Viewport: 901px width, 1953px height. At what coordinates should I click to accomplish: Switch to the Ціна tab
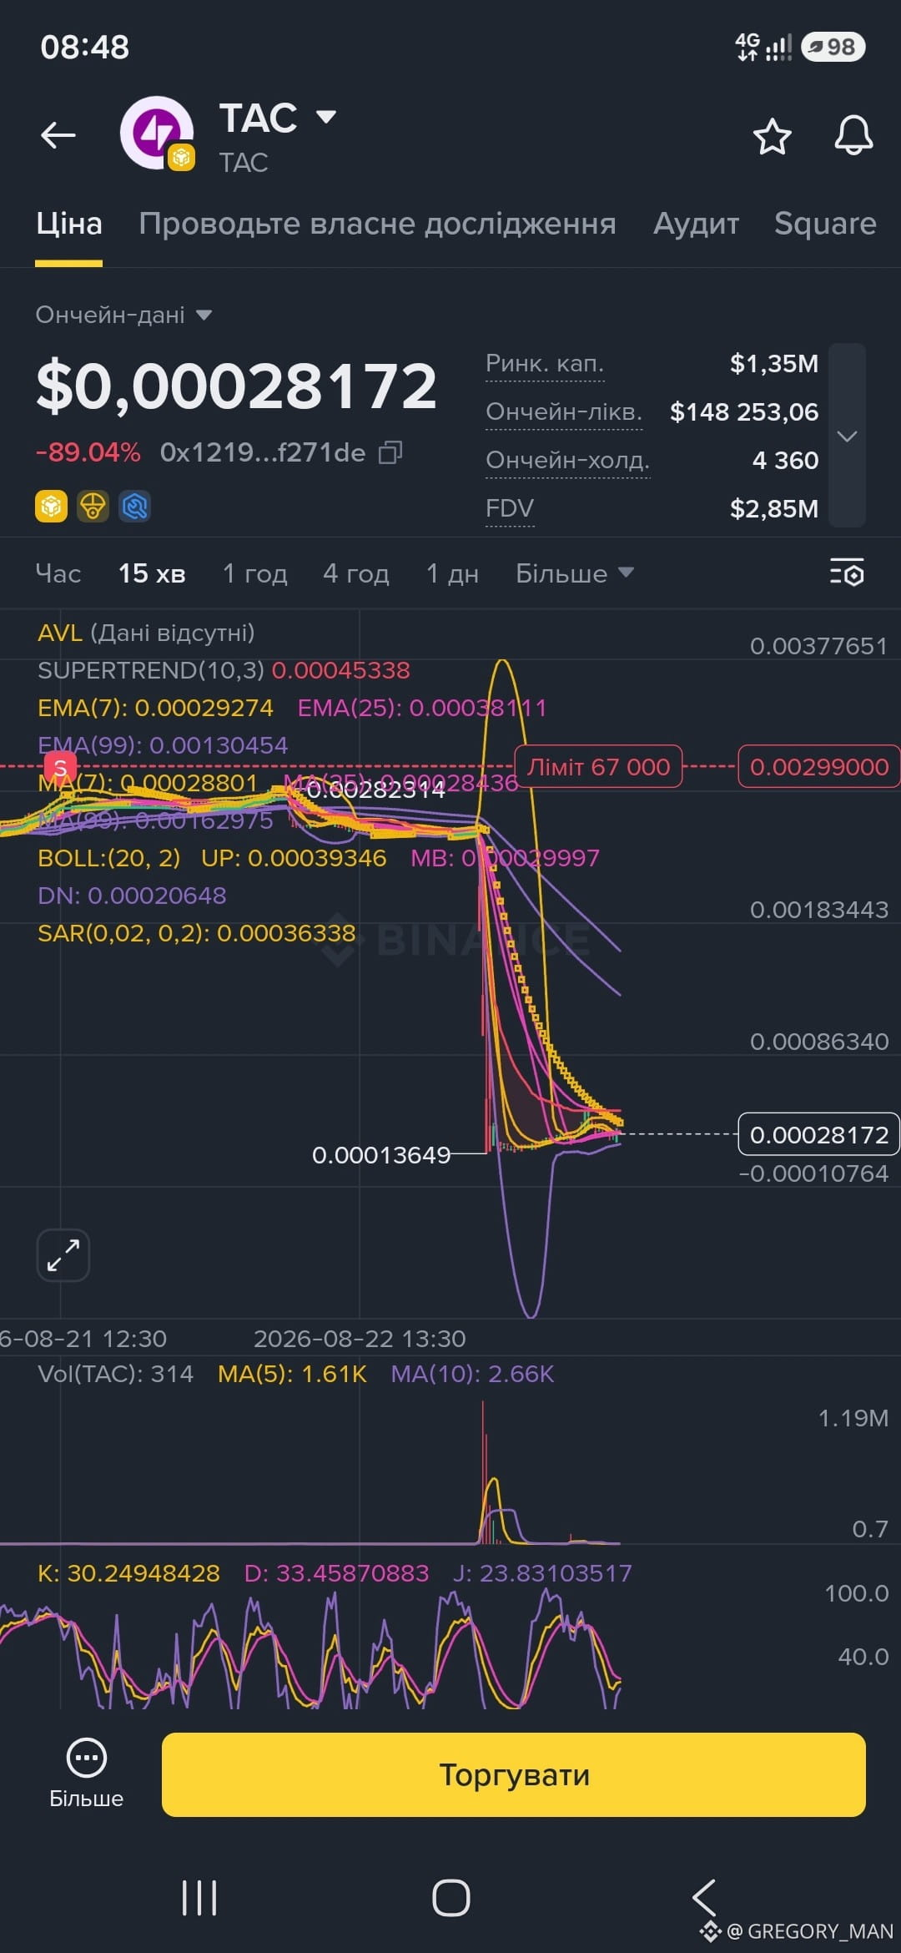(x=69, y=224)
